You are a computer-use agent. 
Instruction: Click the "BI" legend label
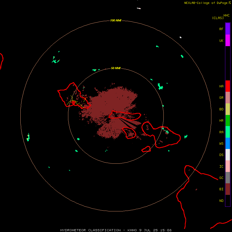[221, 189]
